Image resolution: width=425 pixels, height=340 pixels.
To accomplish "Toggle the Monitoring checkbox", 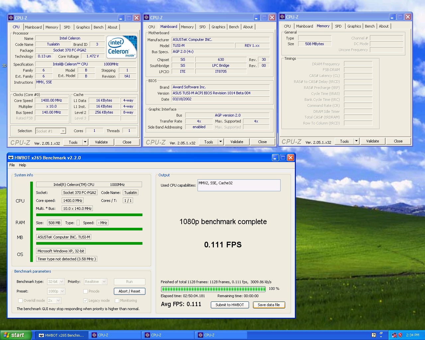I will [x=117, y=300].
